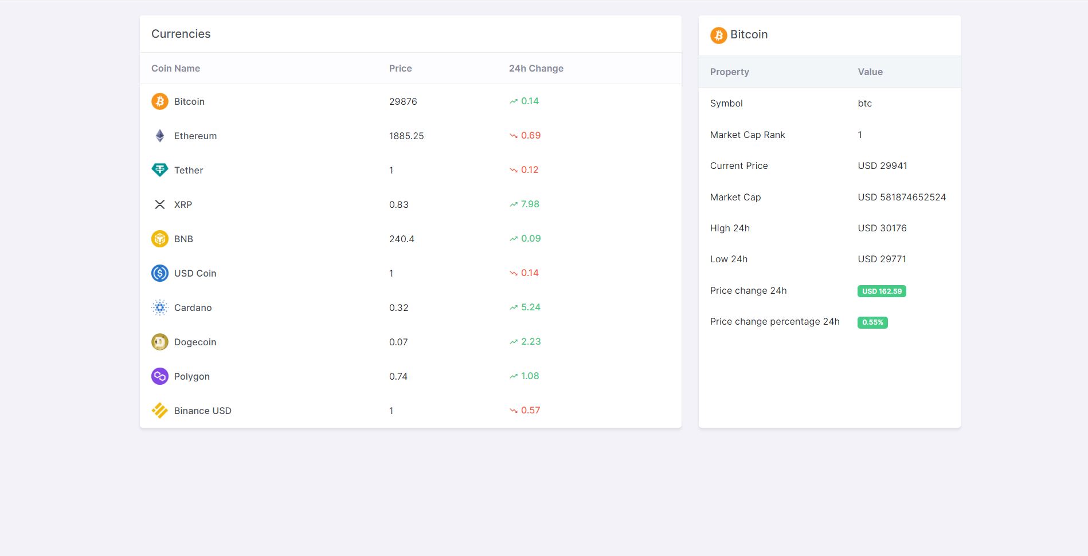Click the 24h Change column header

[x=536, y=68]
